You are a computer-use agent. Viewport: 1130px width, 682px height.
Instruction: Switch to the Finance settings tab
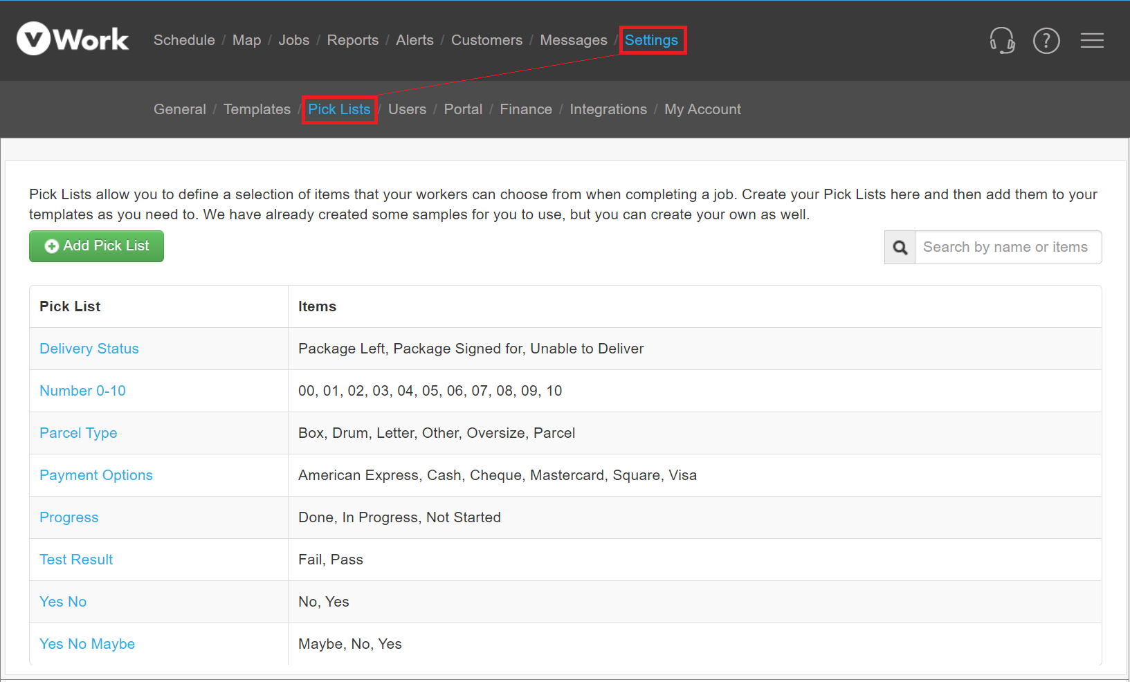tap(526, 109)
